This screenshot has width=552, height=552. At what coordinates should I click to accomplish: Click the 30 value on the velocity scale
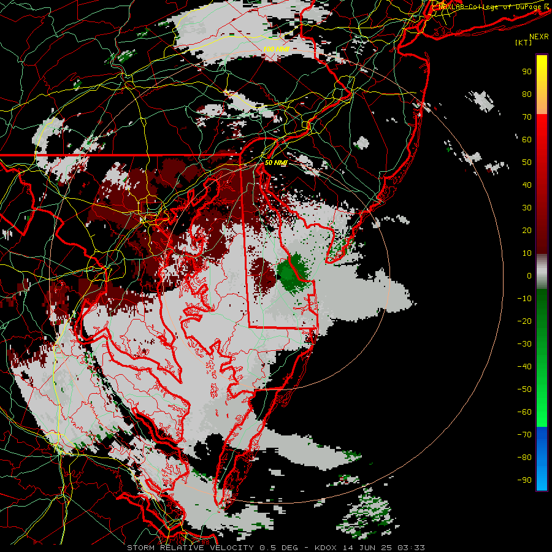(527, 208)
